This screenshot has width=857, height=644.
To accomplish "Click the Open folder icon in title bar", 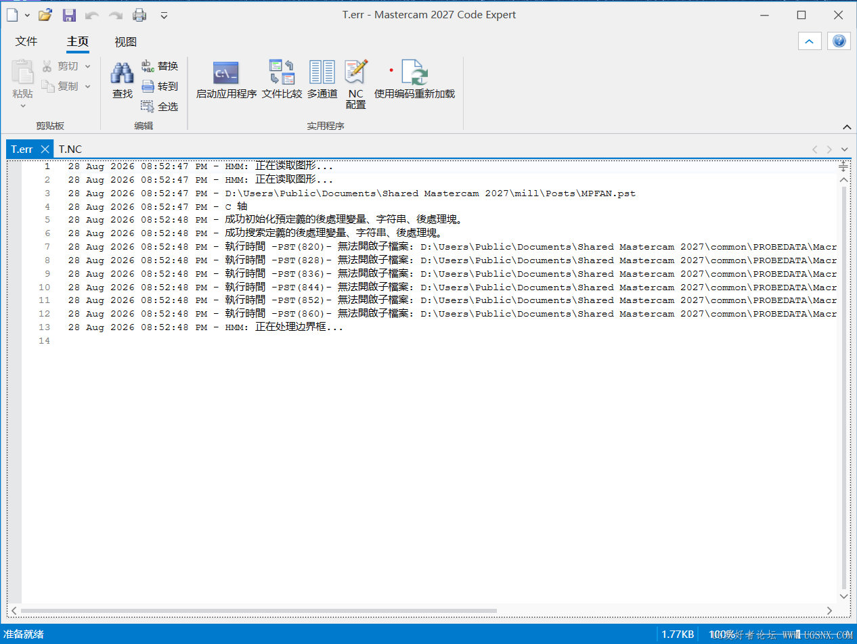I will tap(45, 15).
